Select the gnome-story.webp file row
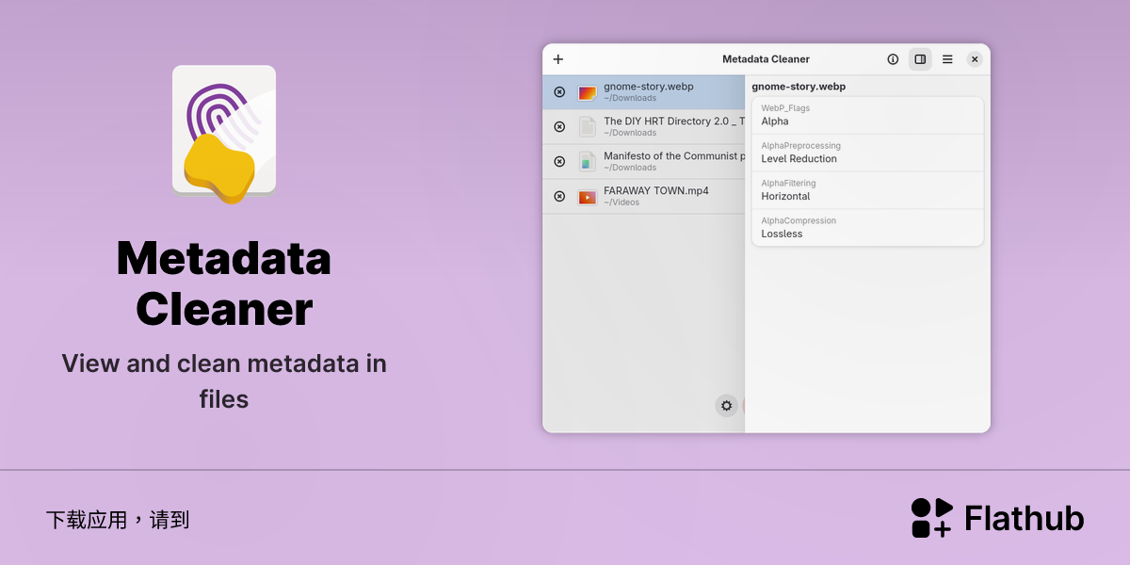 coord(644,92)
